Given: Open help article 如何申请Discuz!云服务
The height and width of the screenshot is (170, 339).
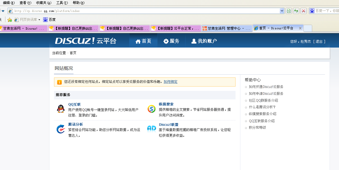Looking at the screenshot, I should coord(266,93).
